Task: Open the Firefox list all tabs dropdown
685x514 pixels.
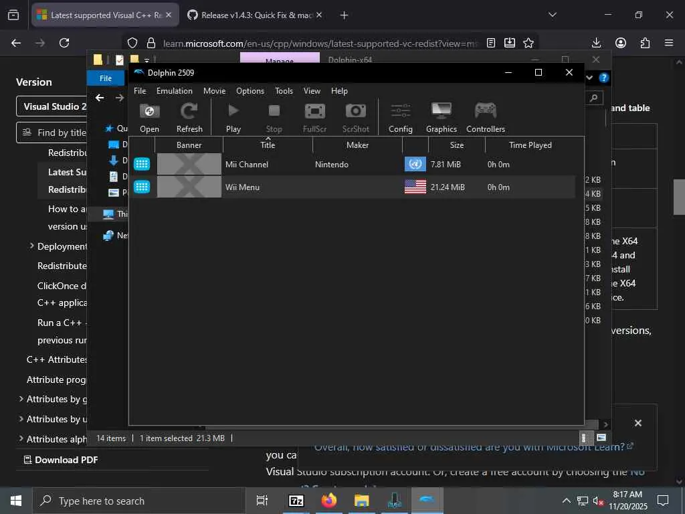Action: (553, 15)
